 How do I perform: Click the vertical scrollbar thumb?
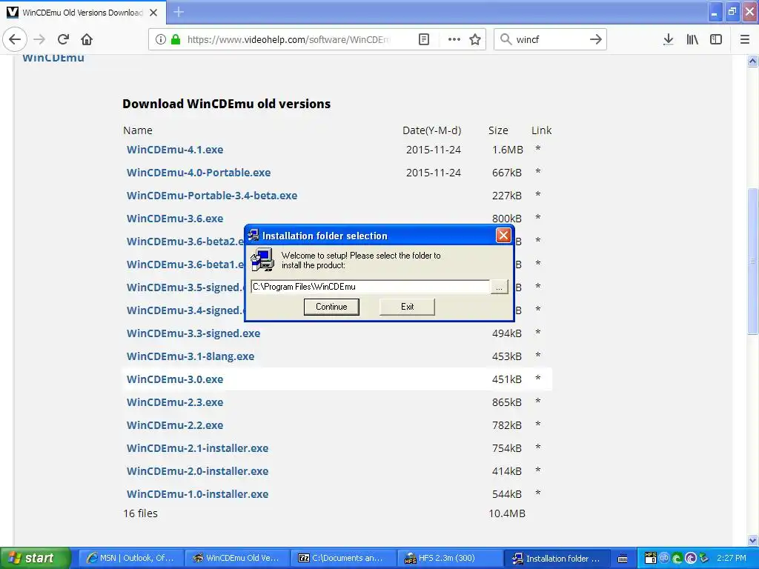coord(752,262)
